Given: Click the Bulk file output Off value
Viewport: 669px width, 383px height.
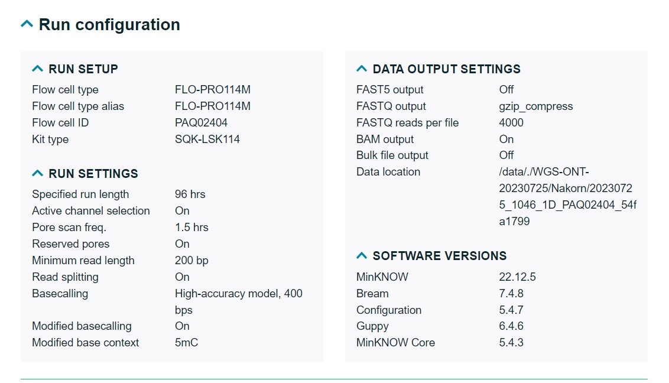Looking at the screenshot, I should coord(506,155).
